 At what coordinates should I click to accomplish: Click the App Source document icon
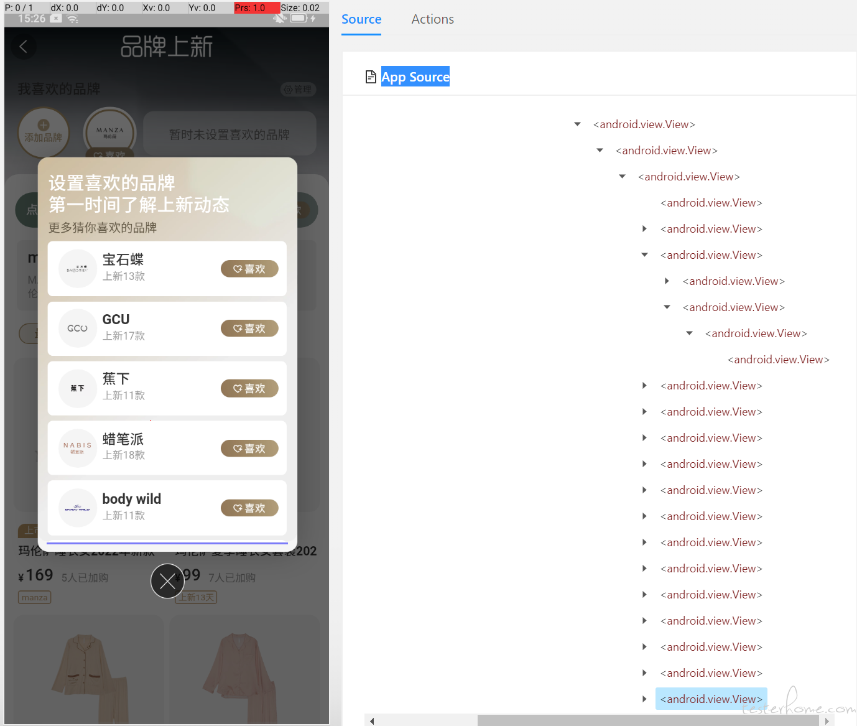click(x=371, y=77)
